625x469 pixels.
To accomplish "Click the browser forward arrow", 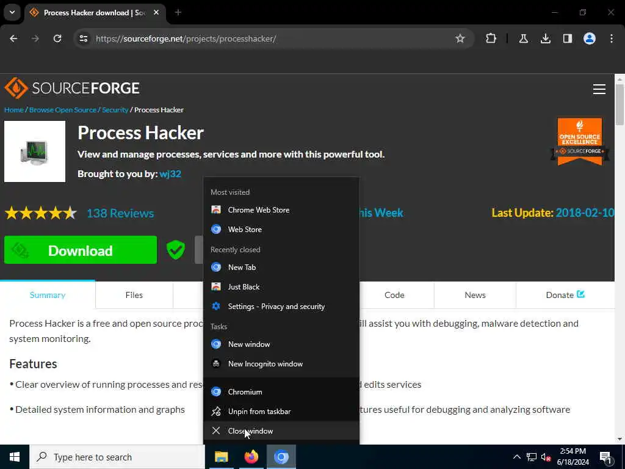I will point(35,38).
